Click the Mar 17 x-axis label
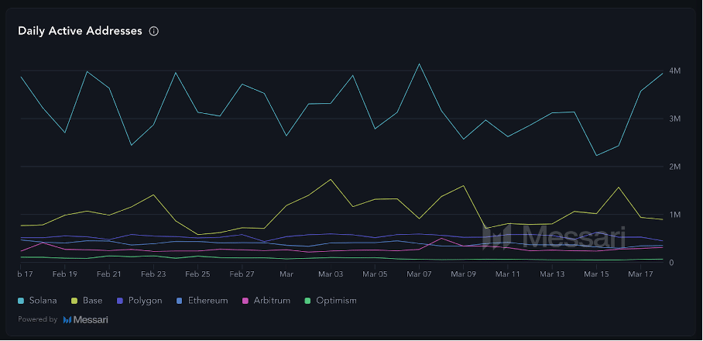The image size is (703, 341). click(640, 274)
